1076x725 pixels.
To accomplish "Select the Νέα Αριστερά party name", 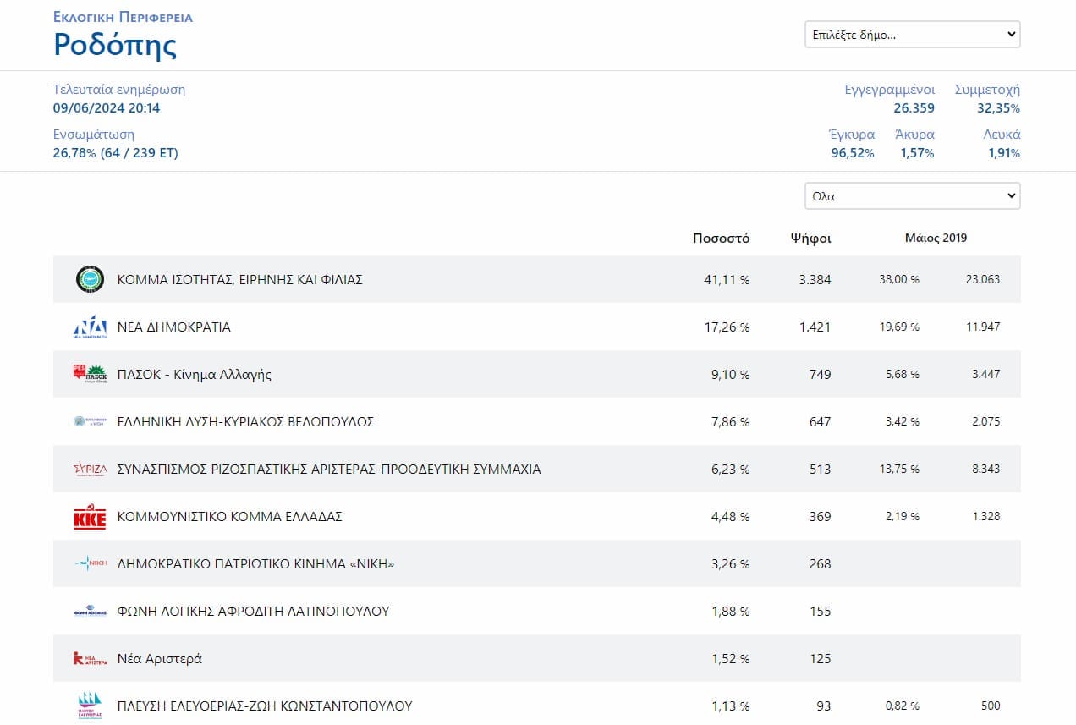I will tap(160, 658).
